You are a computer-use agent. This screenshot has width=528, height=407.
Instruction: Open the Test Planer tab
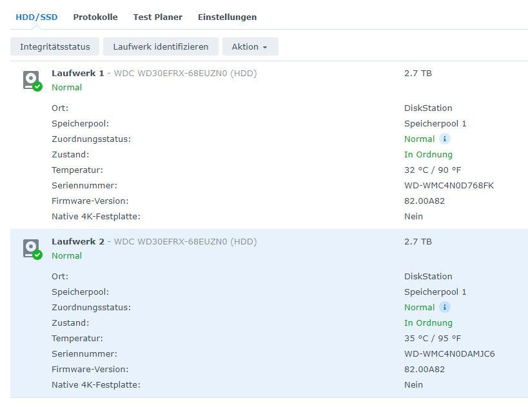pos(157,17)
